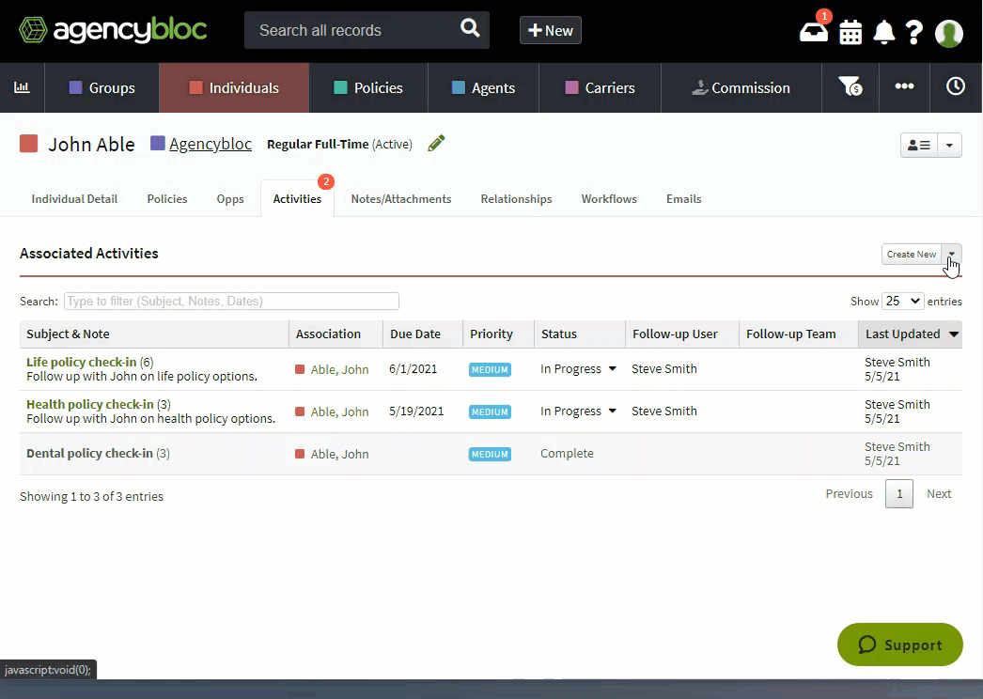This screenshot has width=983, height=699.
Task: Expand the Create New dropdown arrow
Action: pos(952,255)
